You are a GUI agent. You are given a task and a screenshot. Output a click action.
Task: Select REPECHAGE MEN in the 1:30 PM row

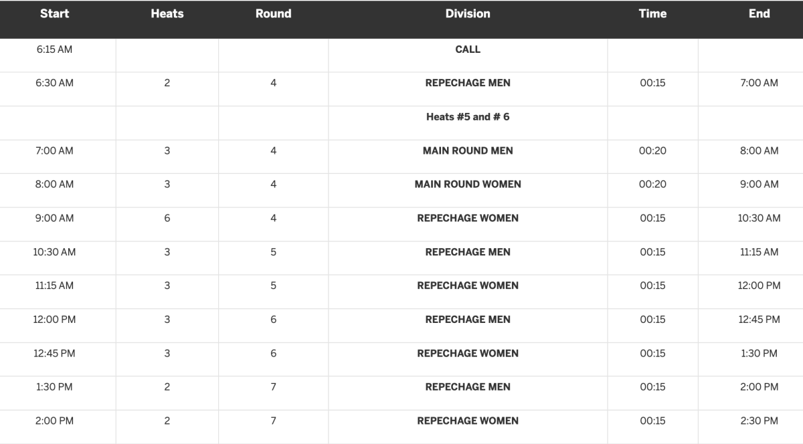point(468,387)
